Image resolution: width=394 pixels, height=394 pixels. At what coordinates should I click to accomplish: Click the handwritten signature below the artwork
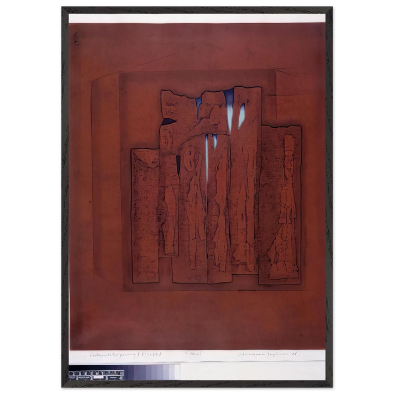[x=268, y=354]
